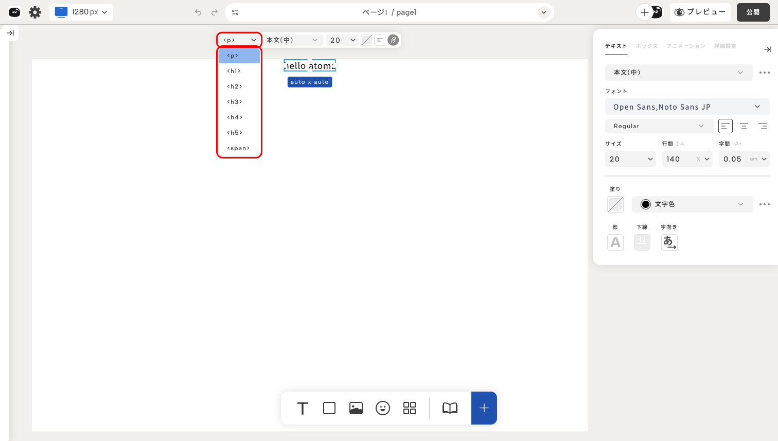This screenshot has width=778, height=441.
Task: Select the Box rectangle tool
Action: (x=329, y=408)
